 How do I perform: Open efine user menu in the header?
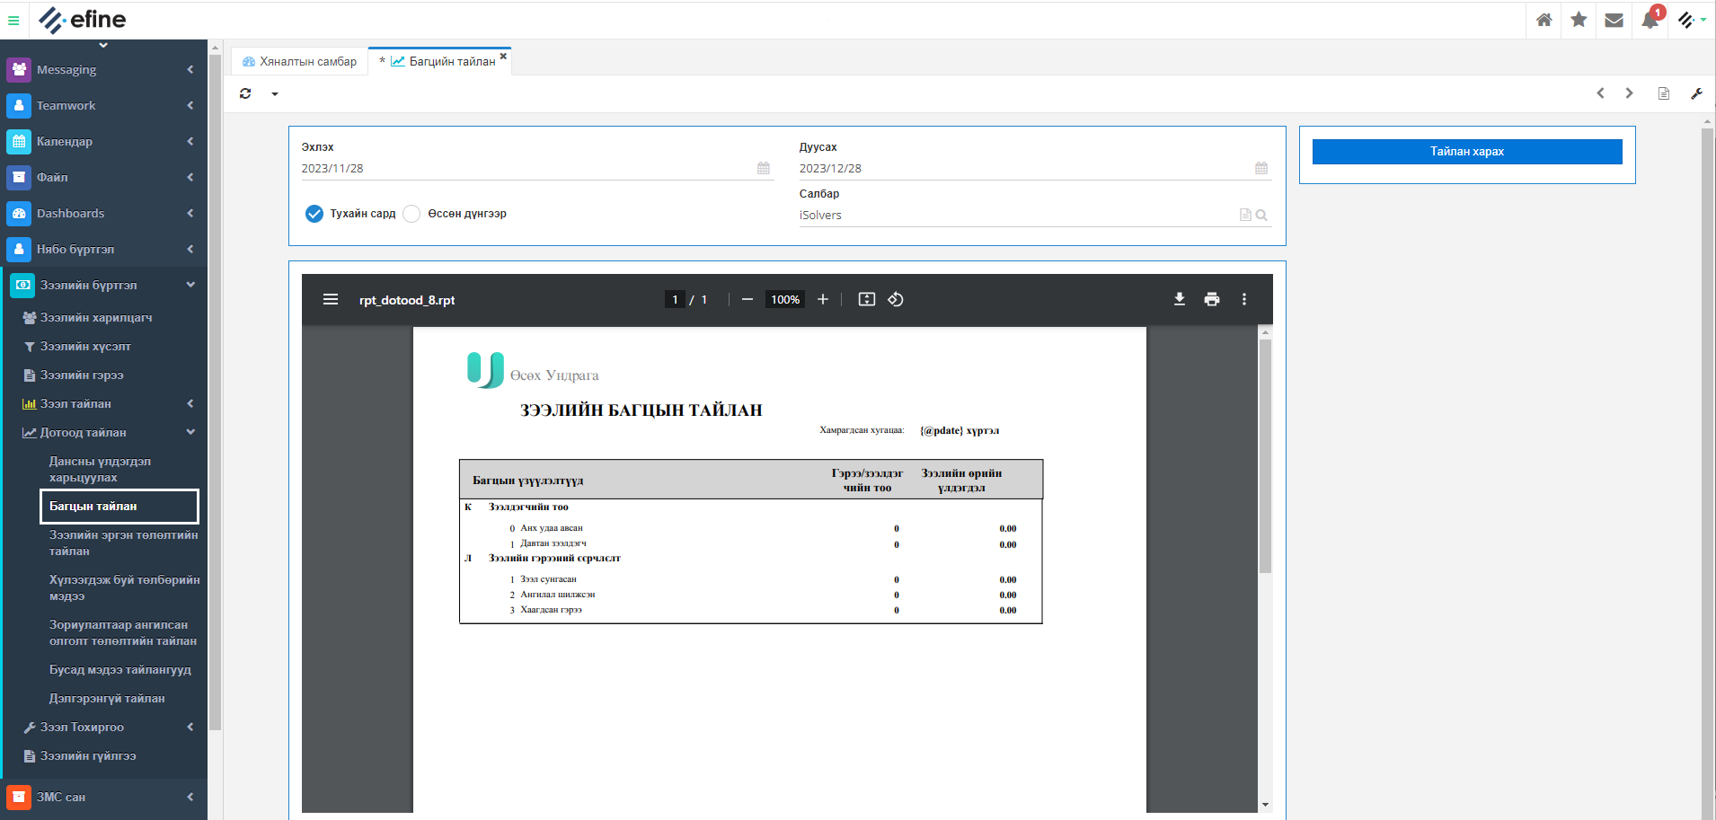coord(1692,20)
